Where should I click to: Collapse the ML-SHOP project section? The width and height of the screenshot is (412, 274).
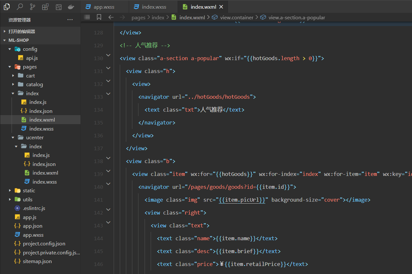point(40,40)
